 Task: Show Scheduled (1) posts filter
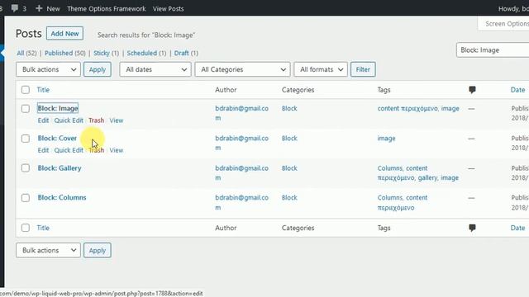[x=146, y=53]
